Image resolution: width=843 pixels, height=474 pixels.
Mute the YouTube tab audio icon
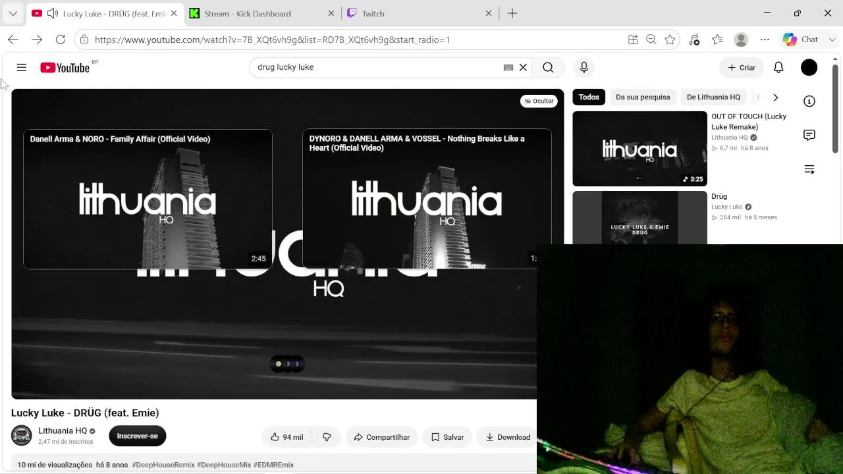pyautogui.click(x=52, y=13)
